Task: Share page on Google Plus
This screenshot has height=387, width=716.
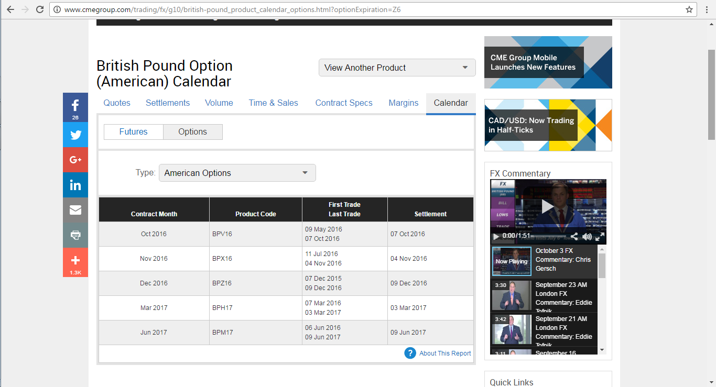Action: click(x=75, y=160)
